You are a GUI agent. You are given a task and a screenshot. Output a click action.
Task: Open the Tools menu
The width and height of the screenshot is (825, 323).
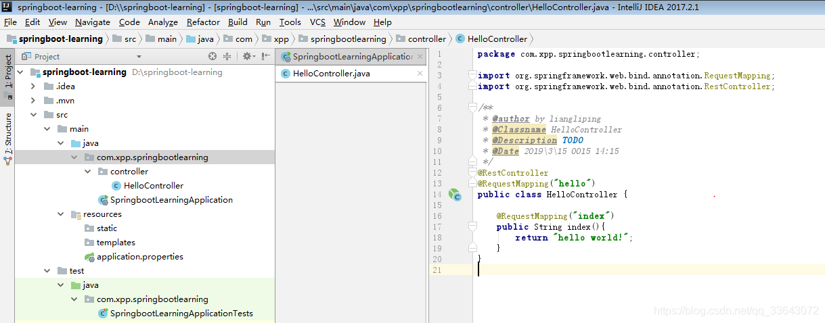point(290,22)
